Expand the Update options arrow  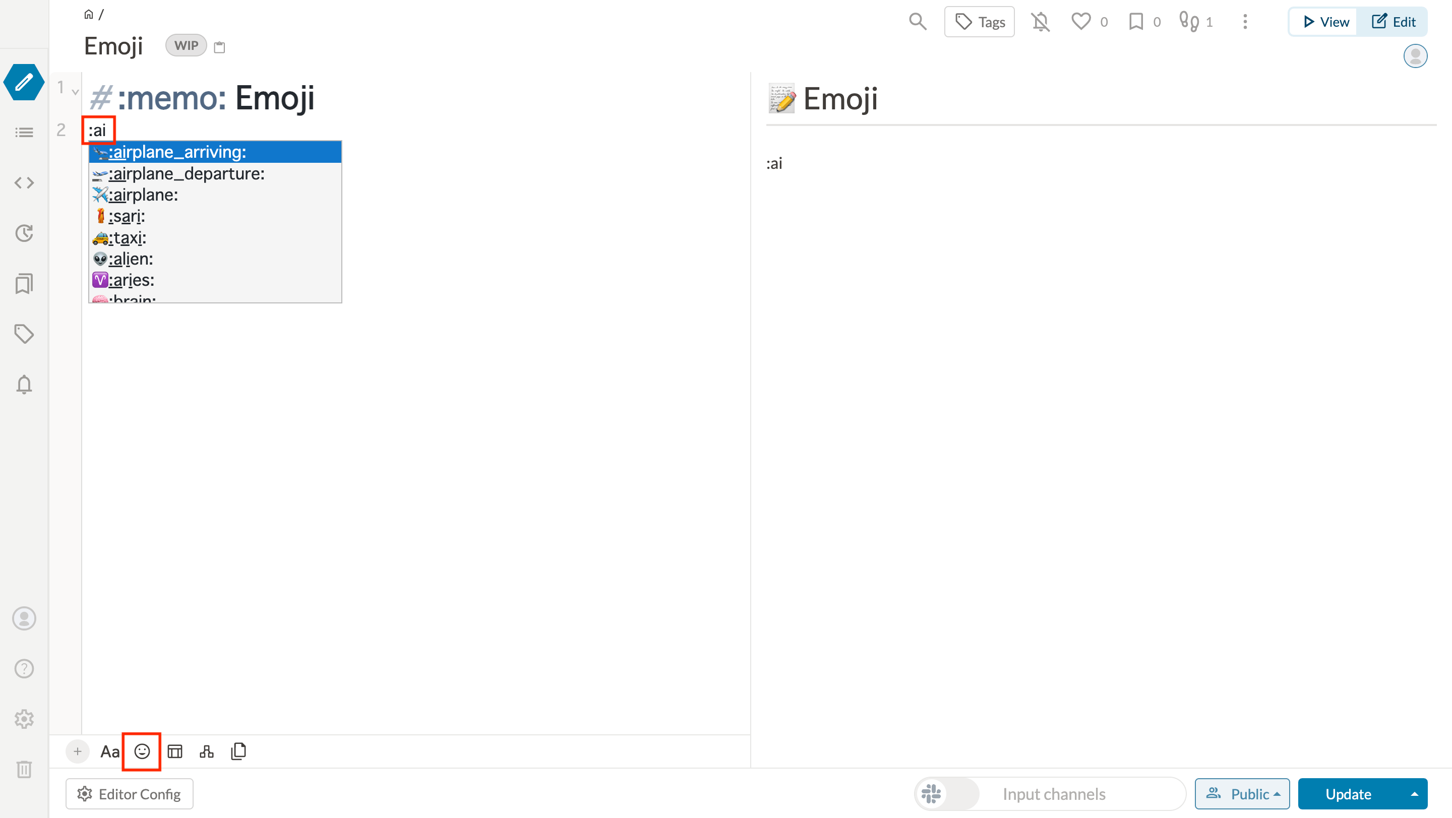click(x=1414, y=794)
